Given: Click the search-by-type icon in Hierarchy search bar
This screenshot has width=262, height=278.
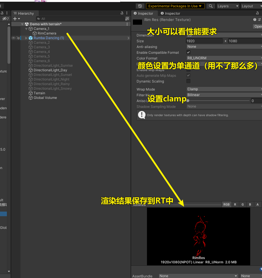Looking at the screenshot, I should coord(127,18).
